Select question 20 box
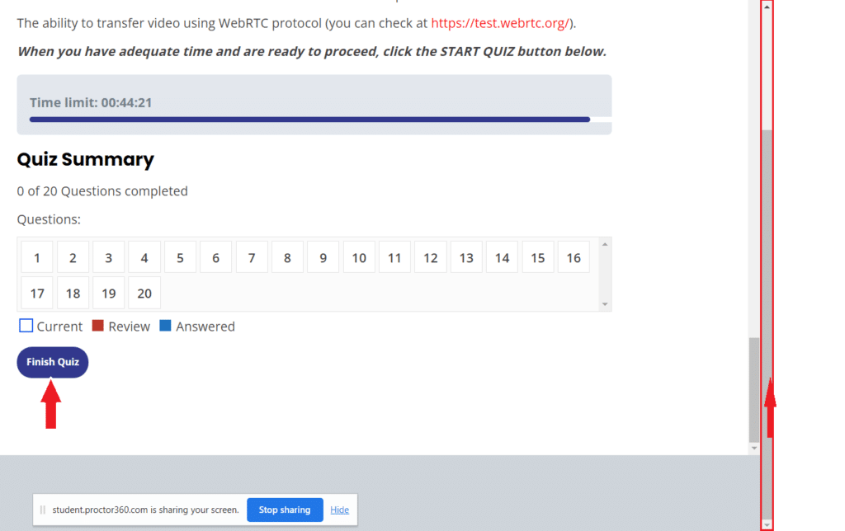This screenshot has height=531, width=845. point(144,293)
